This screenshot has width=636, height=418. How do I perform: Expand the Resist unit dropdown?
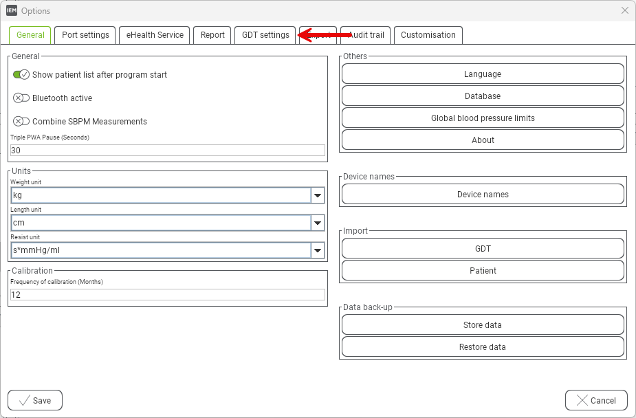click(318, 250)
